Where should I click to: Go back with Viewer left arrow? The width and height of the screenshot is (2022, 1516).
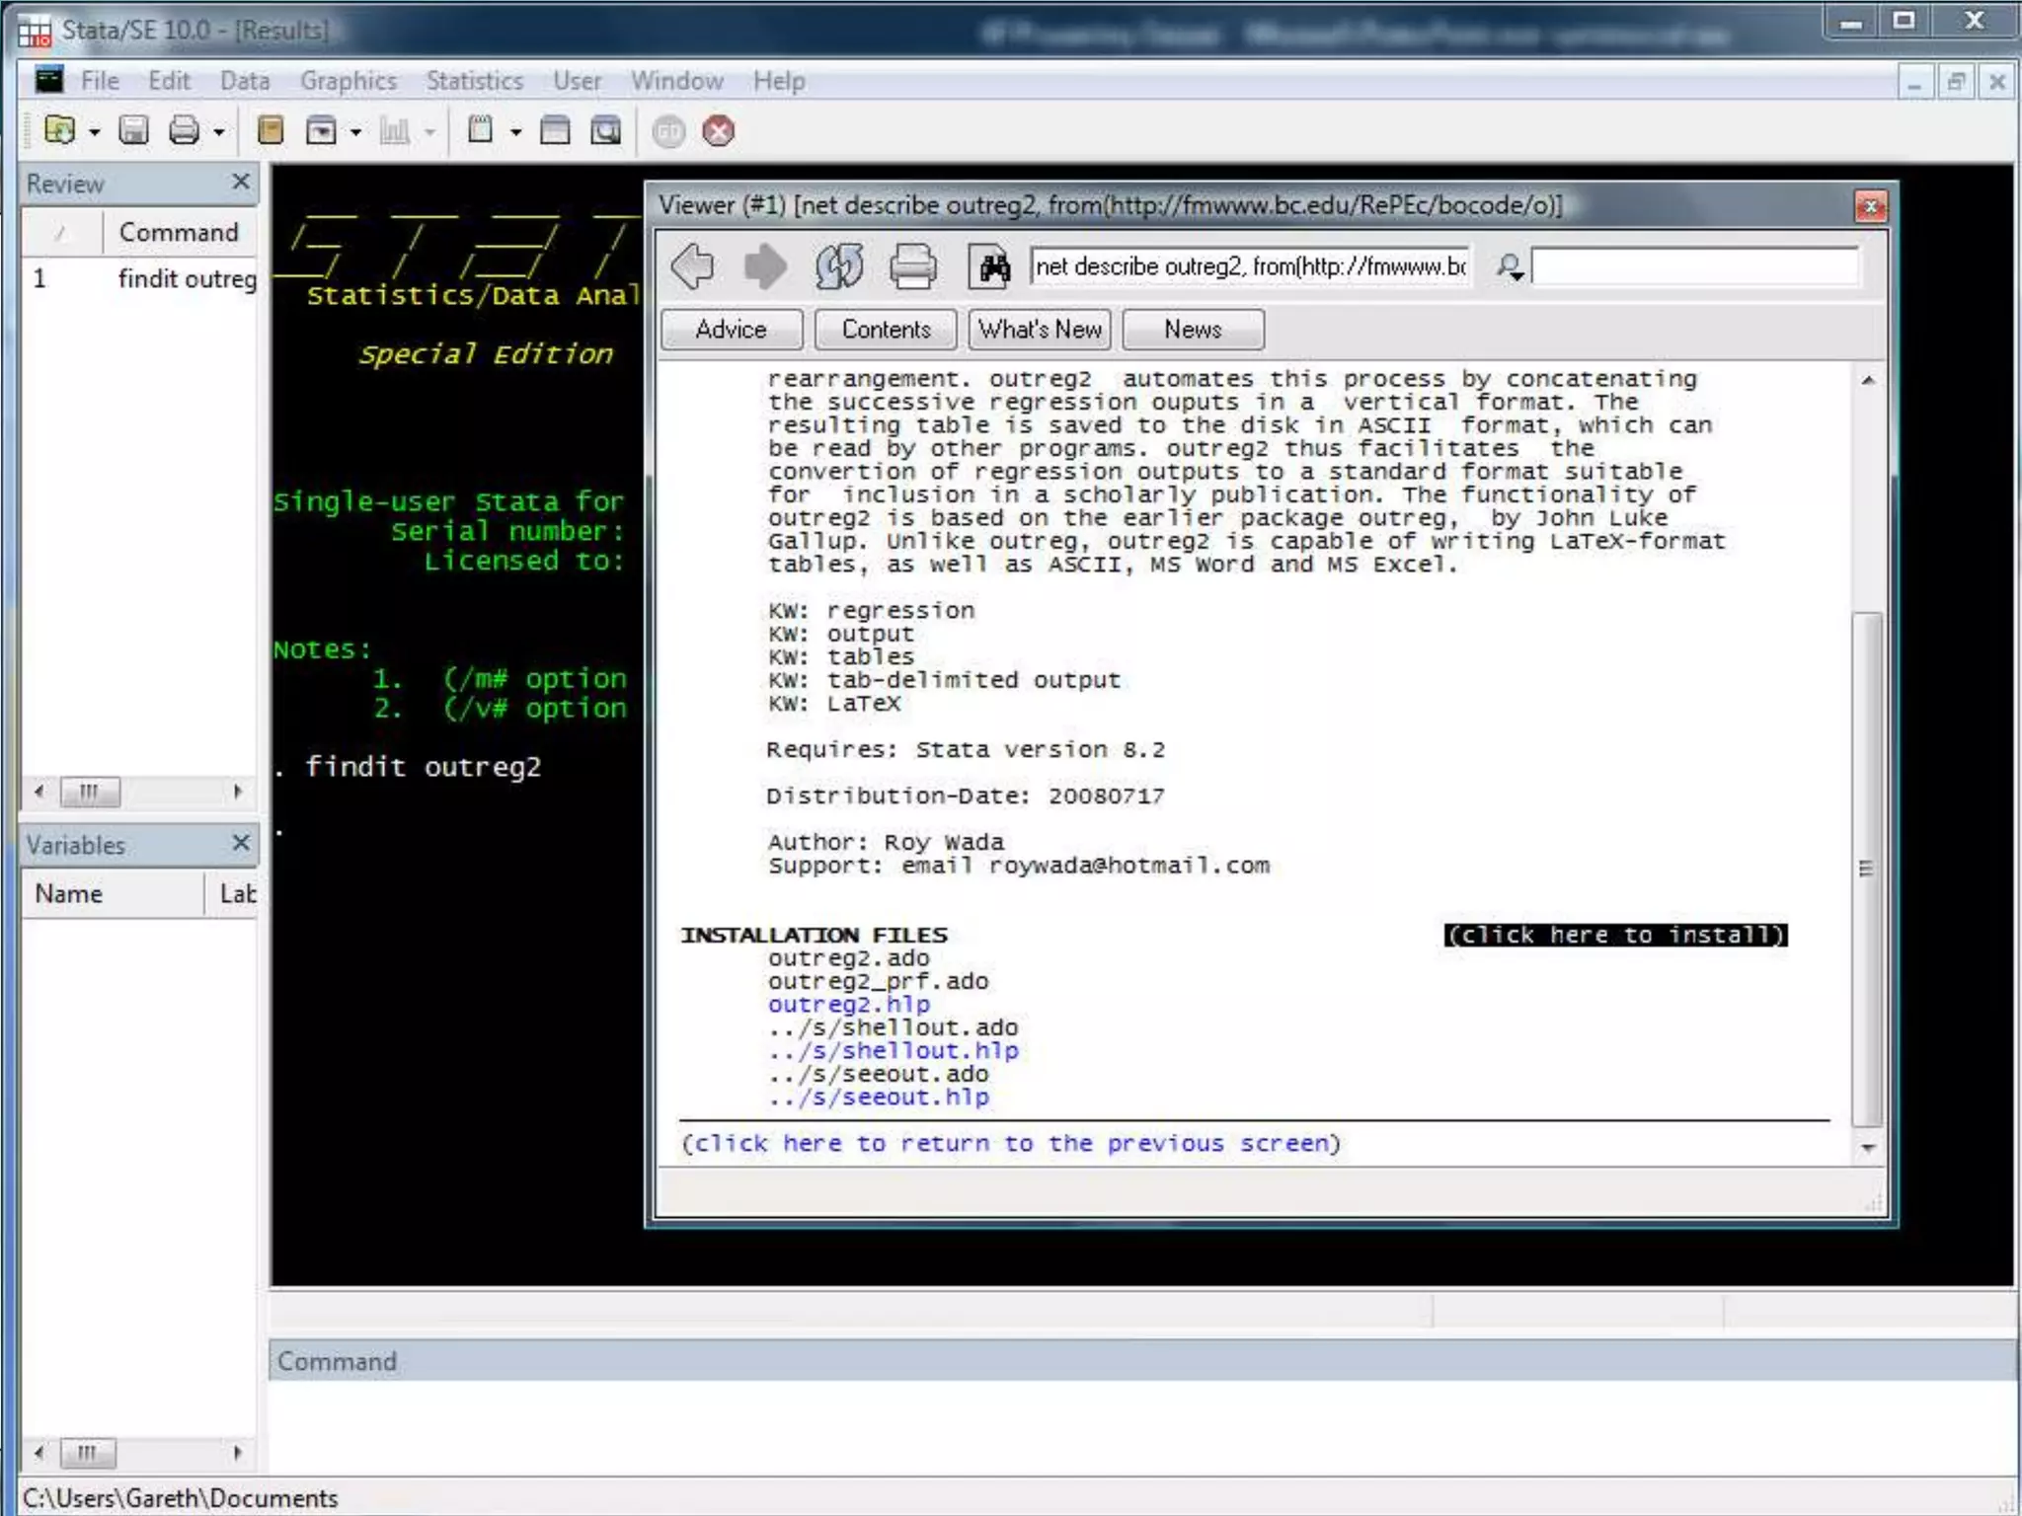693,266
